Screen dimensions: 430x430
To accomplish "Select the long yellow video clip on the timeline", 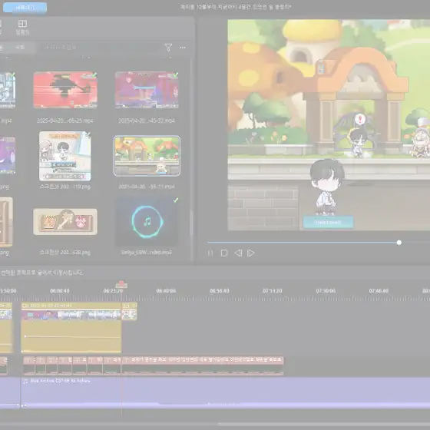I will [71, 327].
